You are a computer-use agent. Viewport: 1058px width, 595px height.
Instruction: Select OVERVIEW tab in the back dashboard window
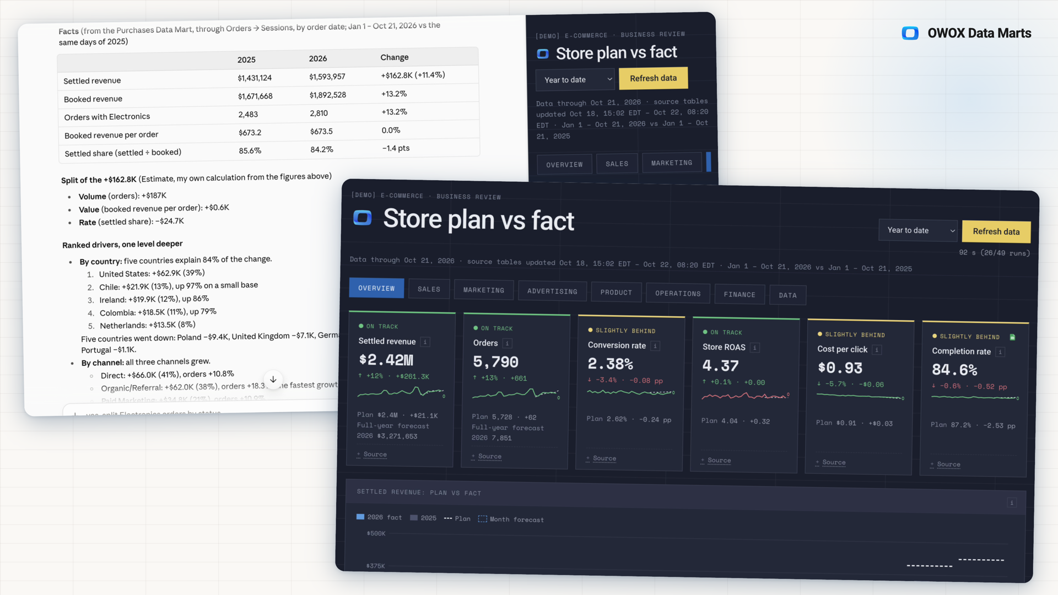coord(564,165)
